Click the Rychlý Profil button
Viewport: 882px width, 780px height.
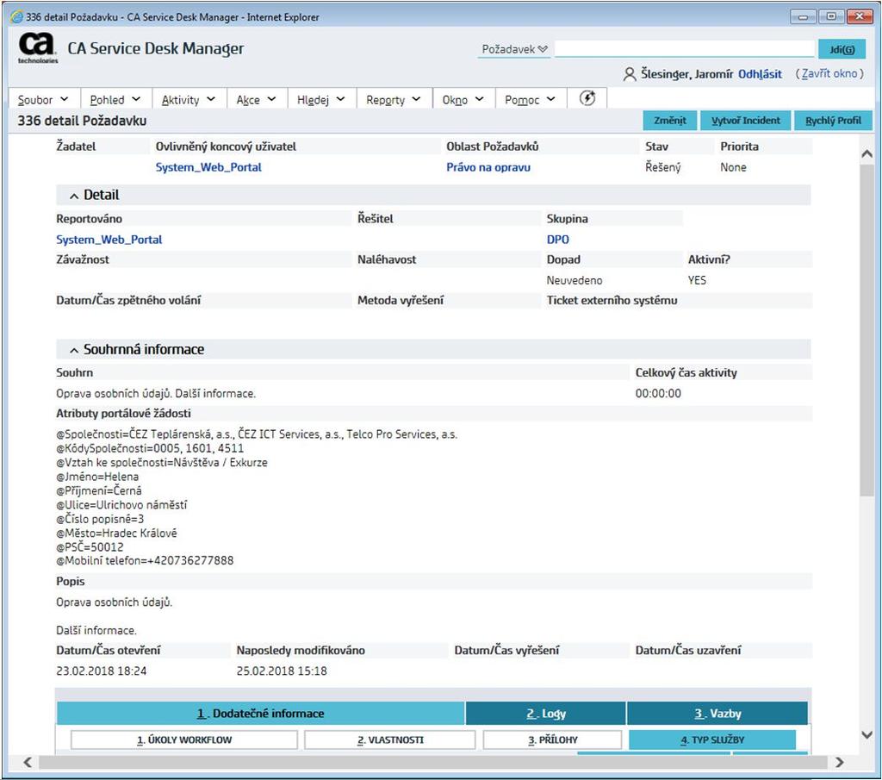pyautogui.click(x=833, y=121)
